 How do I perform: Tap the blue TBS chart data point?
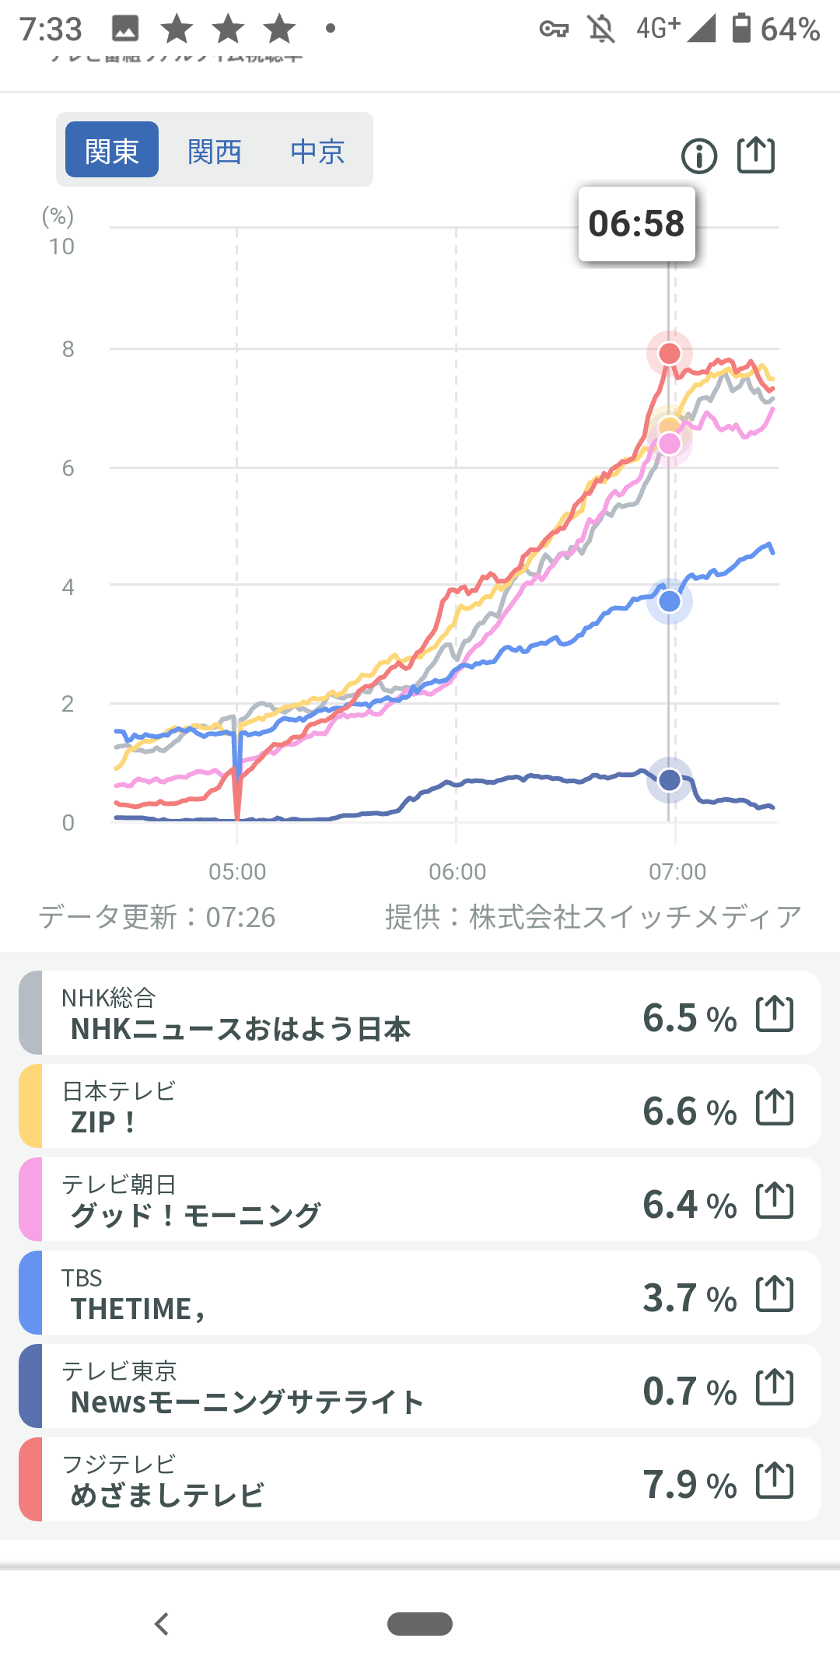pos(669,601)
